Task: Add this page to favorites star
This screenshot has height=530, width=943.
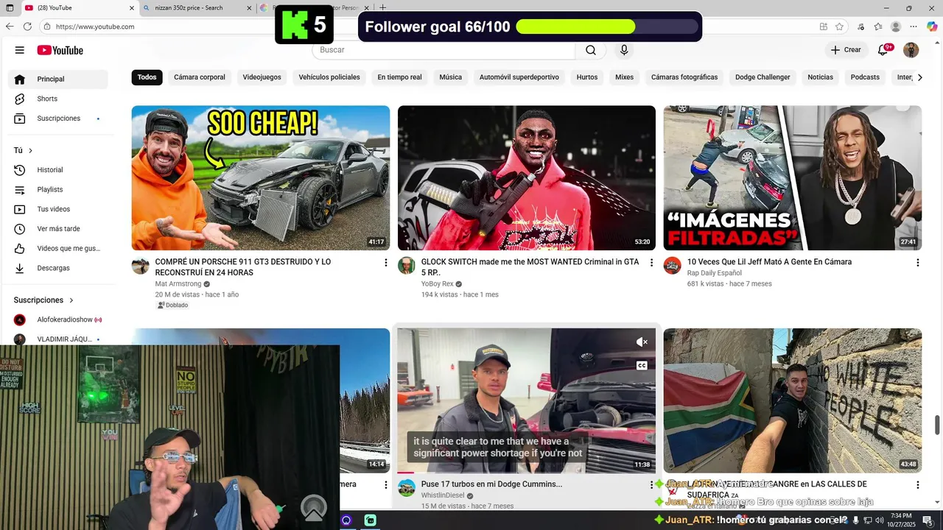Action: (839, 26)
